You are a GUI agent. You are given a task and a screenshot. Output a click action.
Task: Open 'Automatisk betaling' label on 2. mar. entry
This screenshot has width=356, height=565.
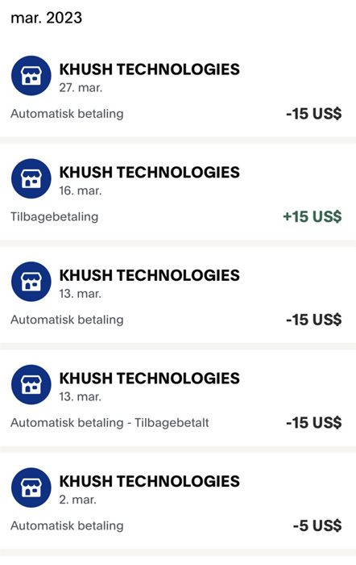(67, 525)
